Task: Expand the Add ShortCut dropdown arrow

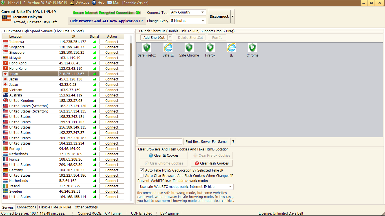Action: 170,37
